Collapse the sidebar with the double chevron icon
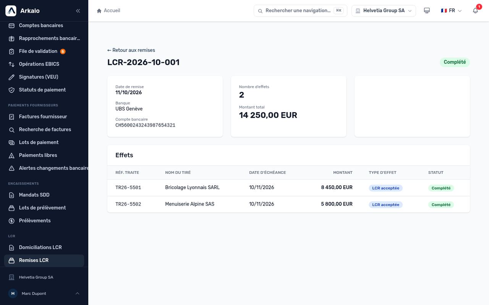The height and width of the screenshot is (305, 489). (78, 11)
